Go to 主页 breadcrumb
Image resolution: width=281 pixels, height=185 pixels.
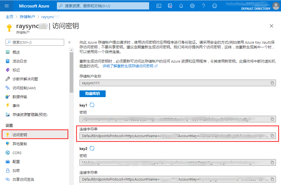(x=9, y=17)
